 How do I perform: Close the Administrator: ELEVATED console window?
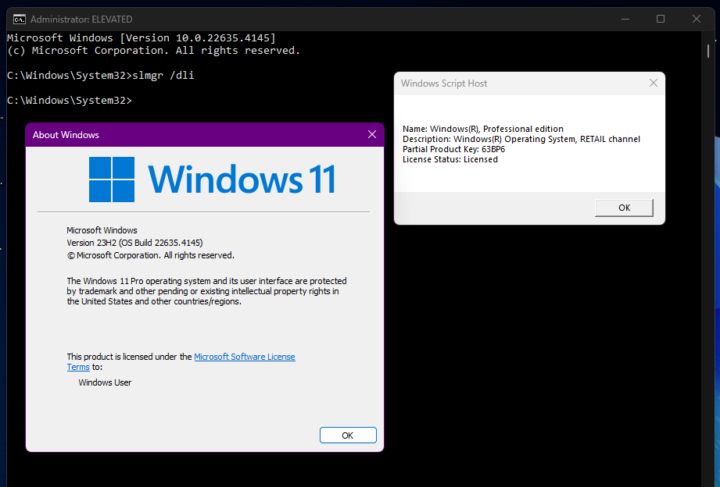pos(696,20)
